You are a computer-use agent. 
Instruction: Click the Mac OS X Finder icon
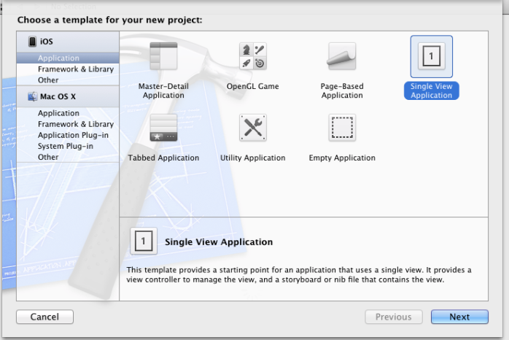click(x=32, y=96)
